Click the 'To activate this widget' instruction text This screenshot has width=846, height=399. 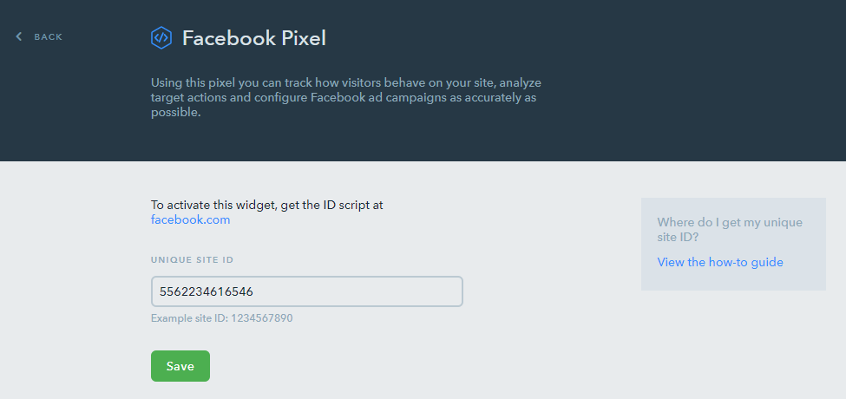(x=267, y=205)
